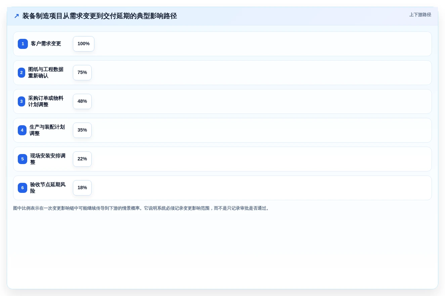Click the 采购订单或物料计划调整 step label
This screenshot has width=445, height=296.
click(x=46, y=101)
